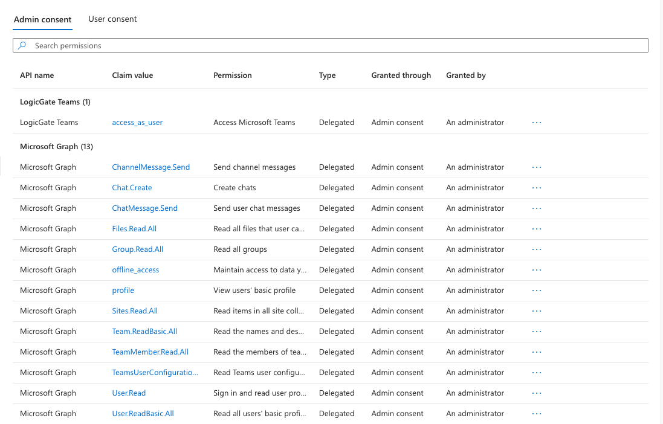Open the Sites.Read.All claim link
663x424 pixels.
135,310
